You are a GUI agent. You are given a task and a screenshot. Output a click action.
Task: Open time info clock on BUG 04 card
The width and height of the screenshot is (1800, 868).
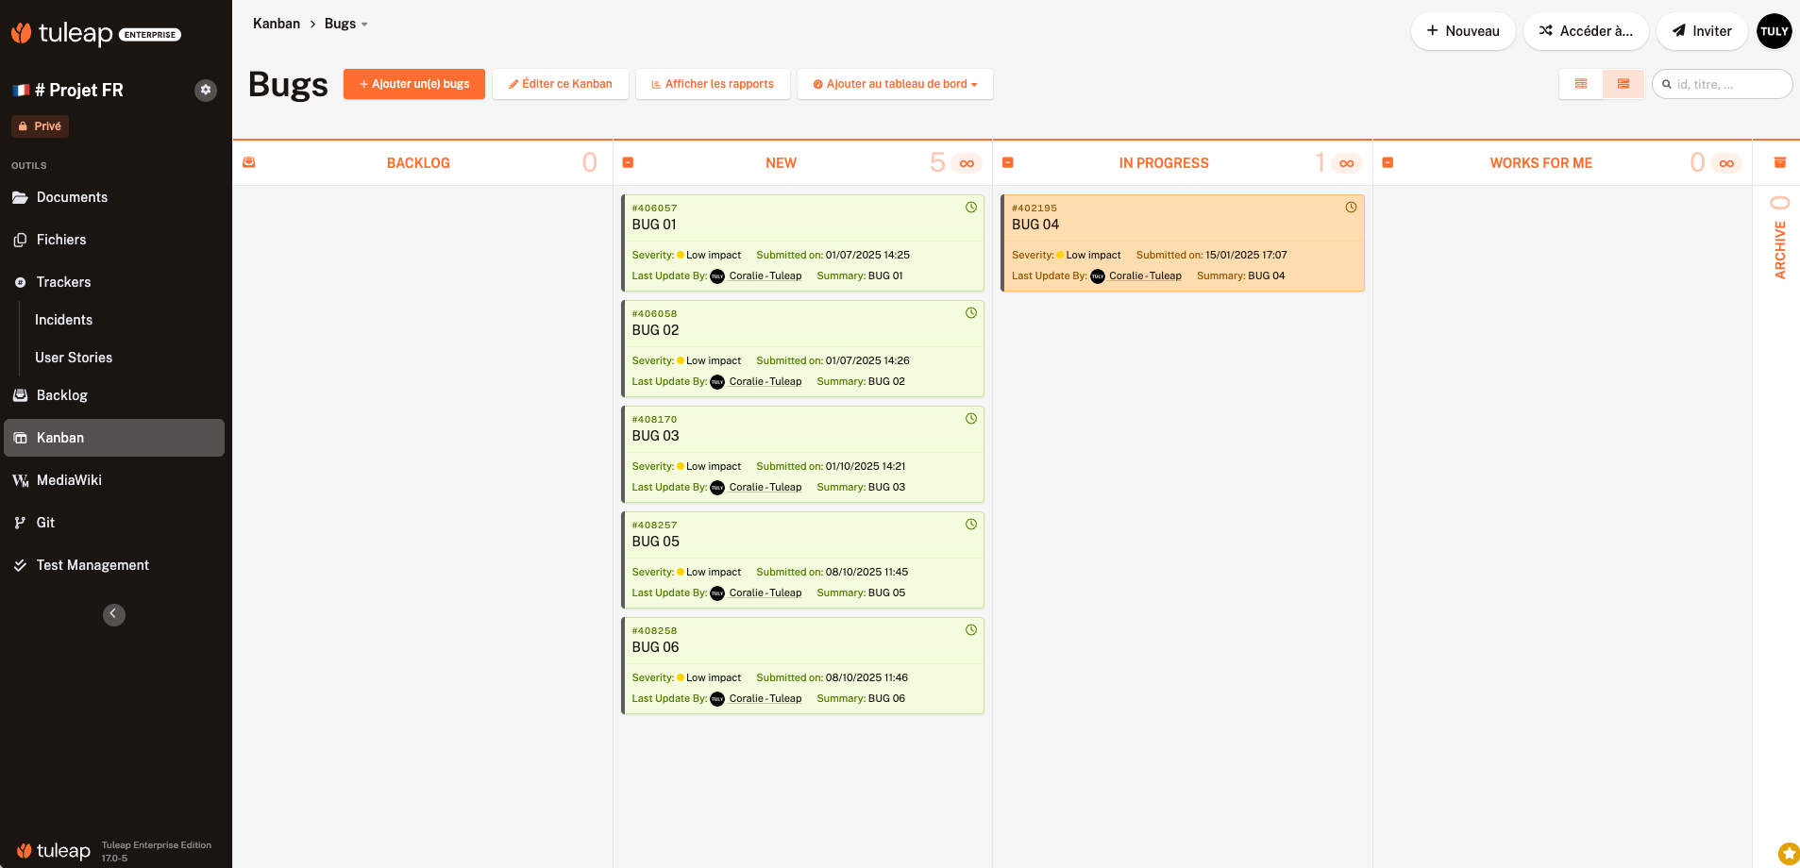coord(1351,208)
